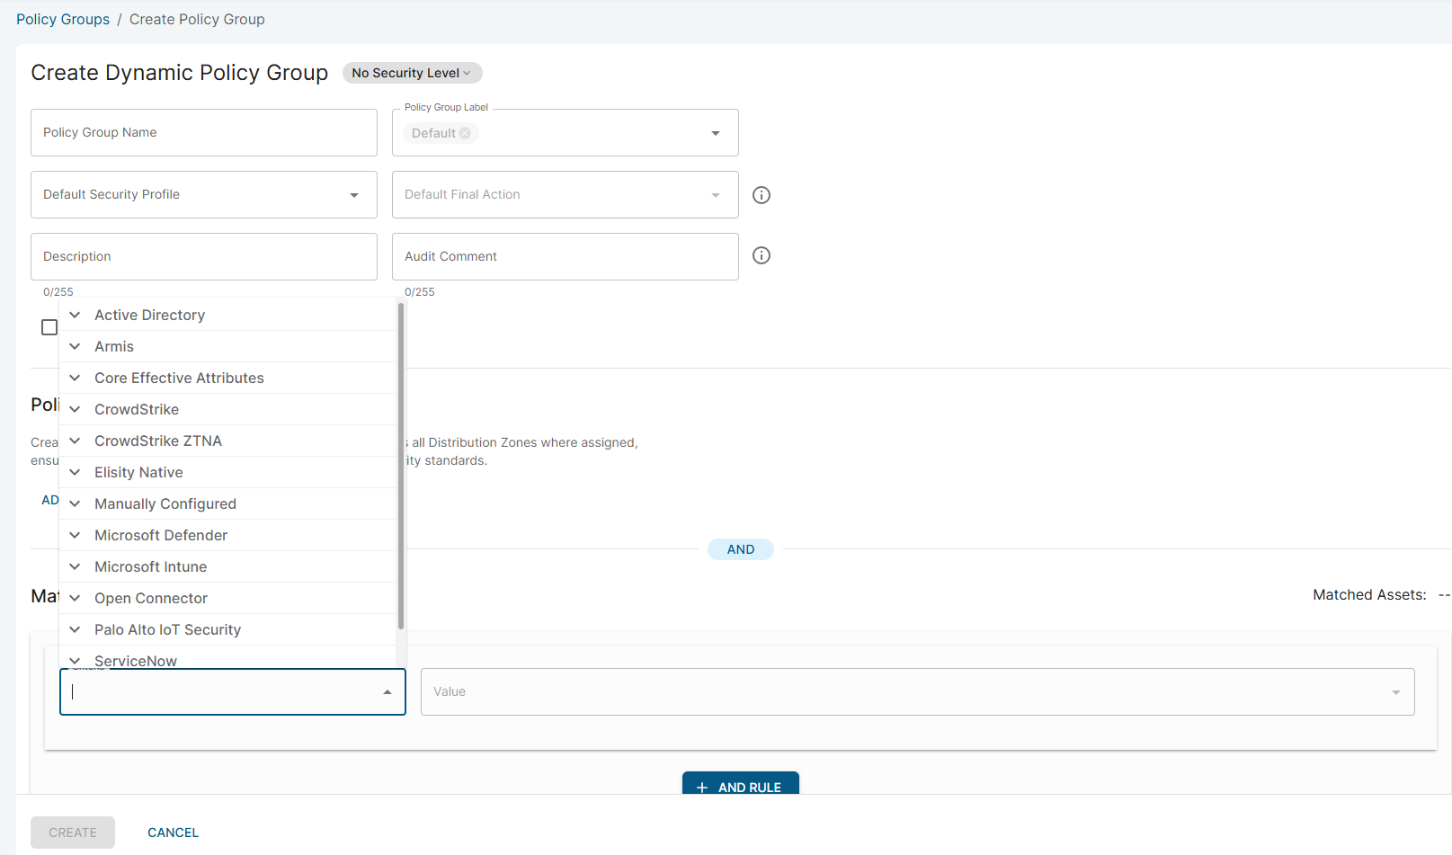Select Elisity Native from the criteria list
Viewport: 1452px width, 855px height.
coord(138,472)
